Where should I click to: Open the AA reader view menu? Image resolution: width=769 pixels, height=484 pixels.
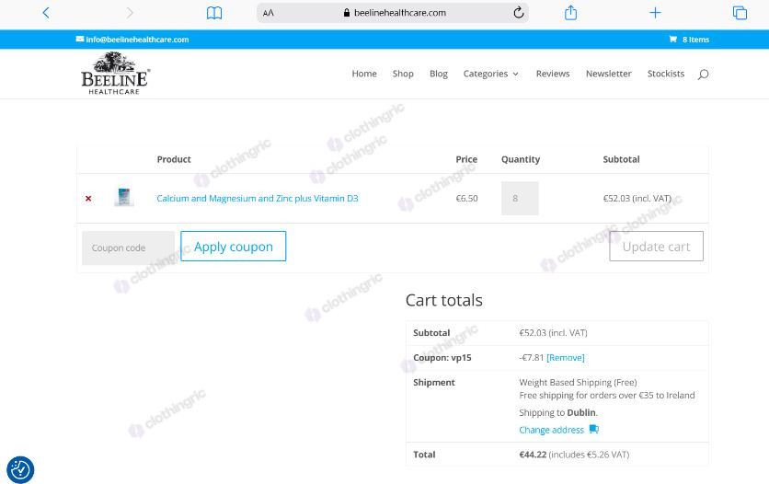click(269, 13)
